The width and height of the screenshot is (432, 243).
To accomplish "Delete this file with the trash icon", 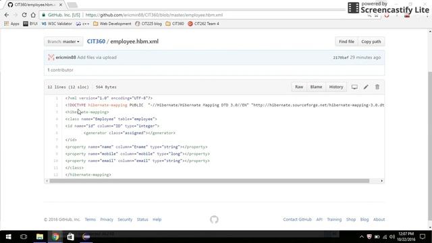I will (377, 87).
